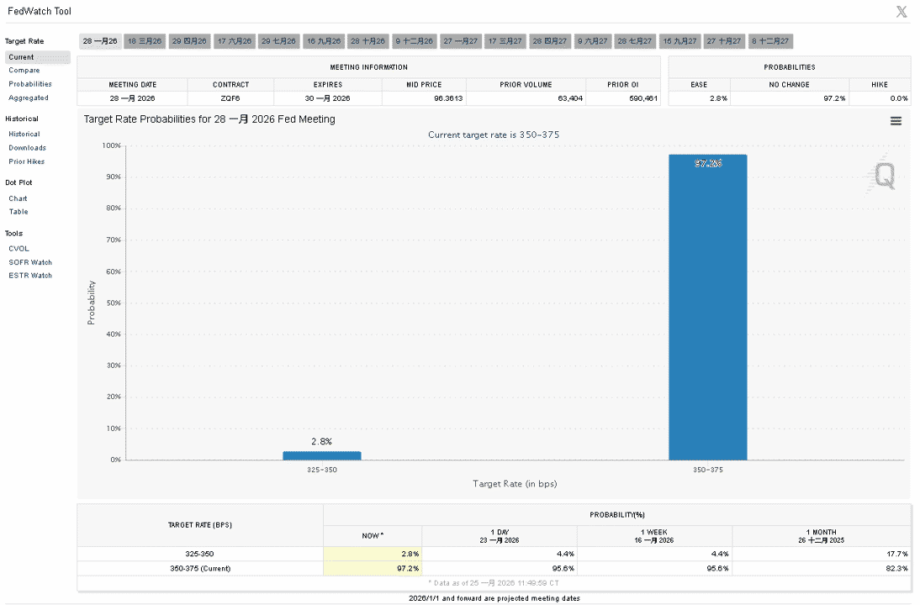Select the 28 七月27 meeting tab
Screen dimensions: 920x605
tap(635, 41)
